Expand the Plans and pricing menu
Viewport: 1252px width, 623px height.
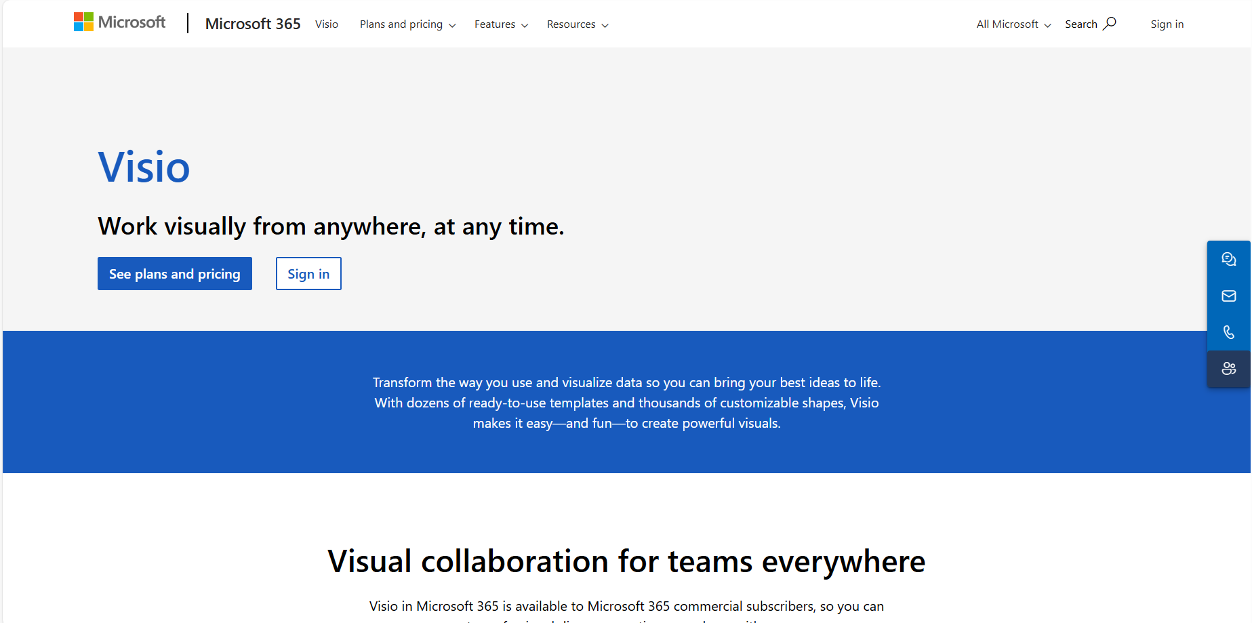tap(408, 24)
